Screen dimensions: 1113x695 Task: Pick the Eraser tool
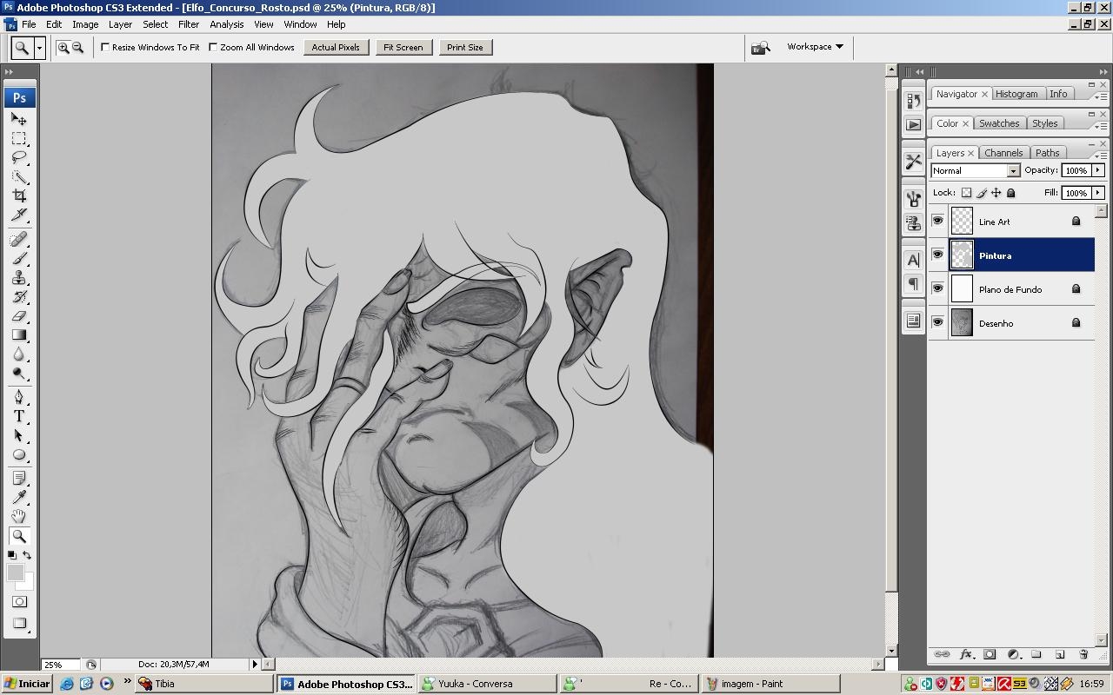[x=19, y=316]
